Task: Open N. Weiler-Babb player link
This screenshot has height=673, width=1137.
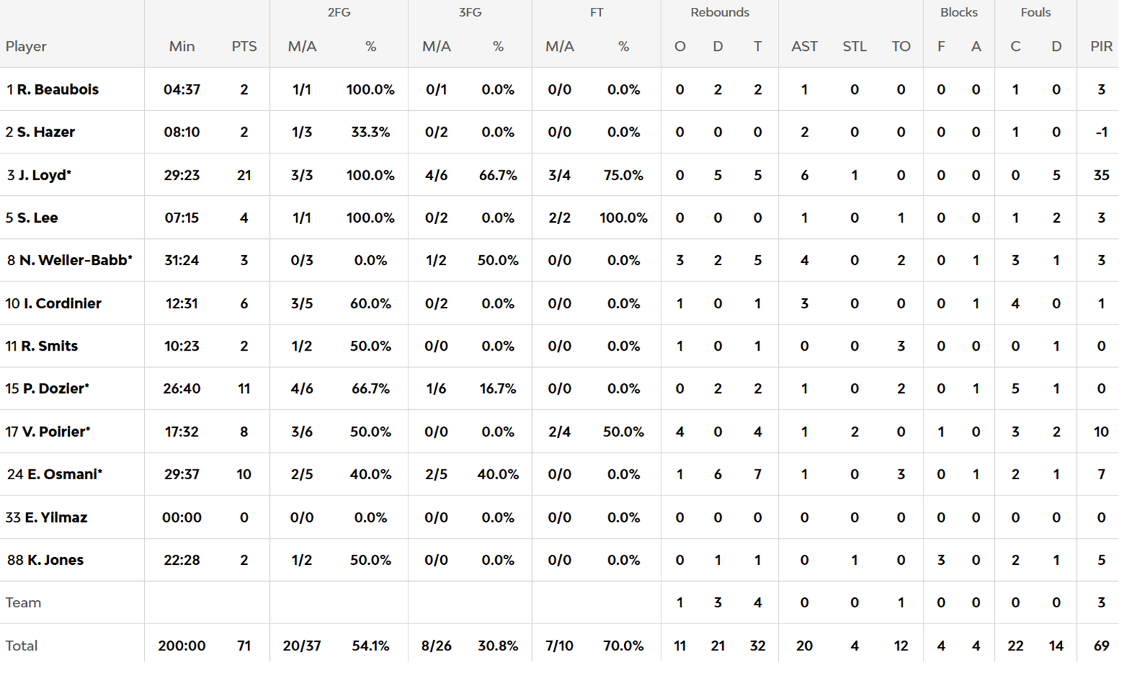Action: tap(74, 260)
